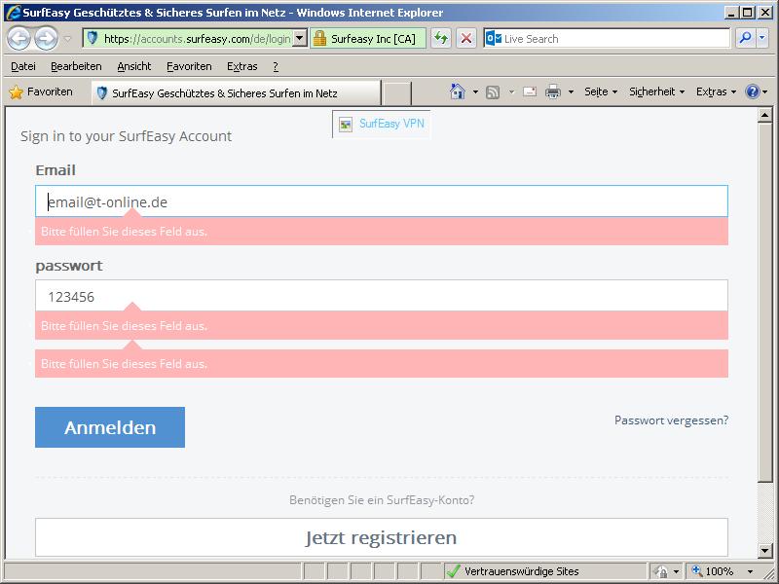Click the Home page icon
The height and width of the screenshot is (584, 779).
tap(458, 91)
